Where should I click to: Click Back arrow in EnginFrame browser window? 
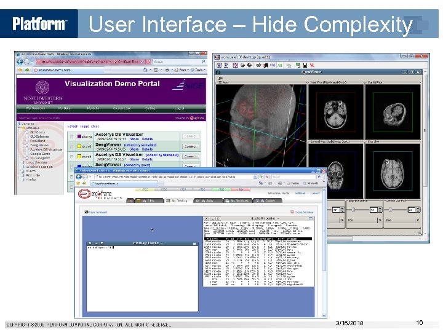(79, 176)
